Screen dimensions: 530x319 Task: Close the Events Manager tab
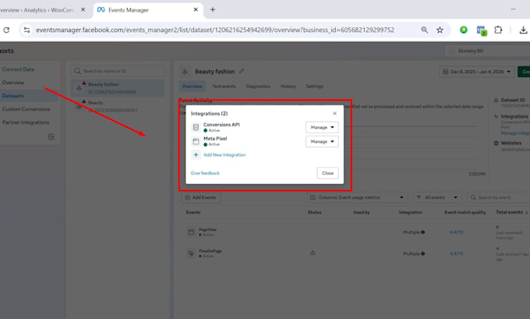[x=196, y=10]
